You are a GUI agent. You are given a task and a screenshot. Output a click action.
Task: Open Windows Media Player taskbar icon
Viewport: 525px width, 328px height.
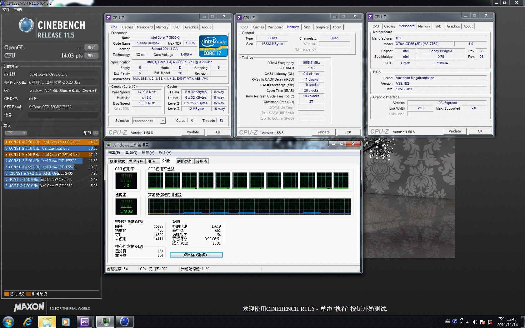(66, 322)
